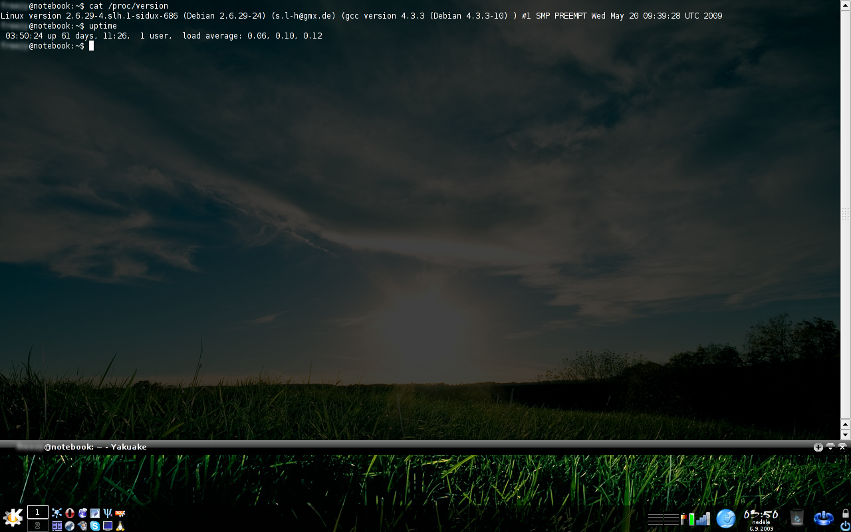Switch to virtual desktop 1
This screenshot has height=532, width=851.
37,512
